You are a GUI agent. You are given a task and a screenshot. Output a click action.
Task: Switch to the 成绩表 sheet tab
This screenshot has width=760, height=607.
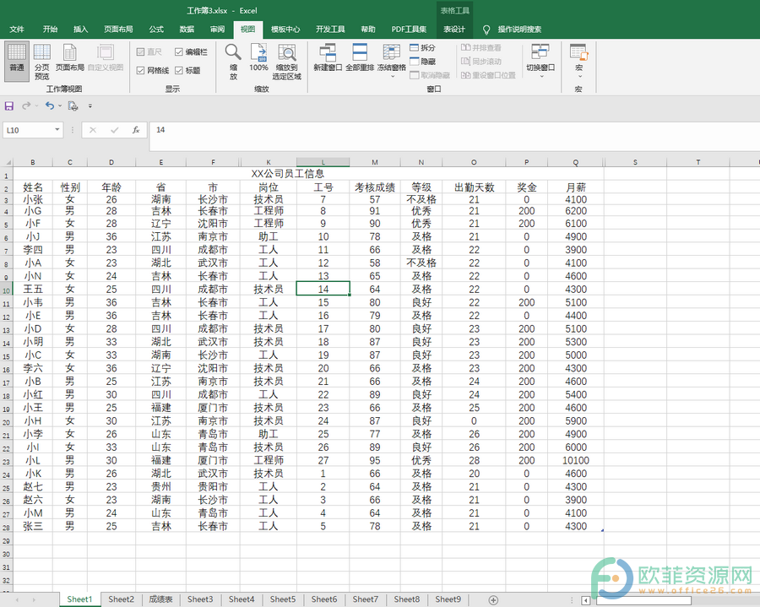coord(160,599)
